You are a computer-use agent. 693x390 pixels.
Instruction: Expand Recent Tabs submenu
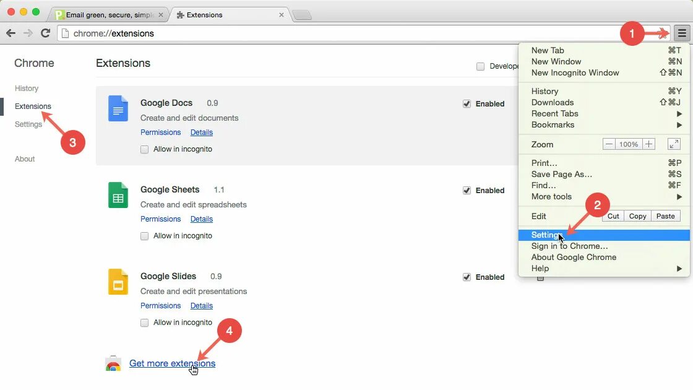point(604,114)
